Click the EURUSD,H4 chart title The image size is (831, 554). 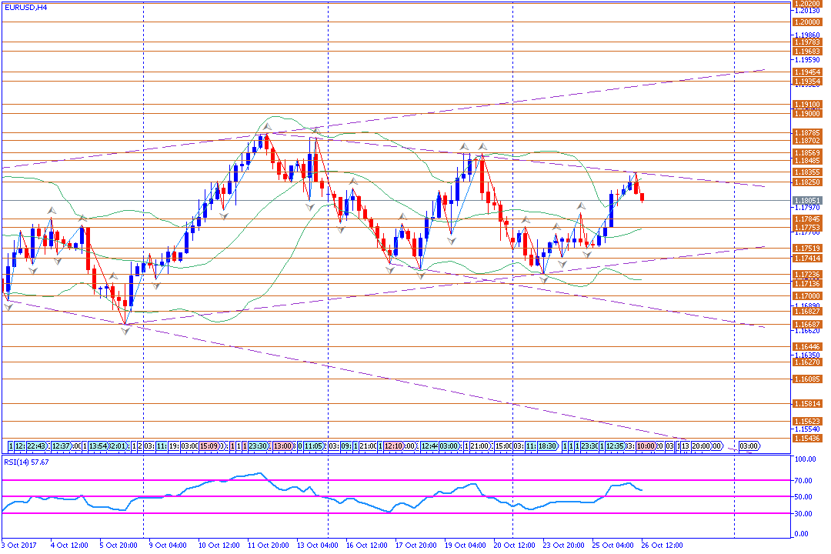click(25, 7)
